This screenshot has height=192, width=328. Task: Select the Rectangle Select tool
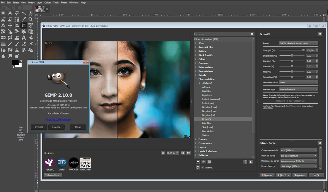click(3, 13)
